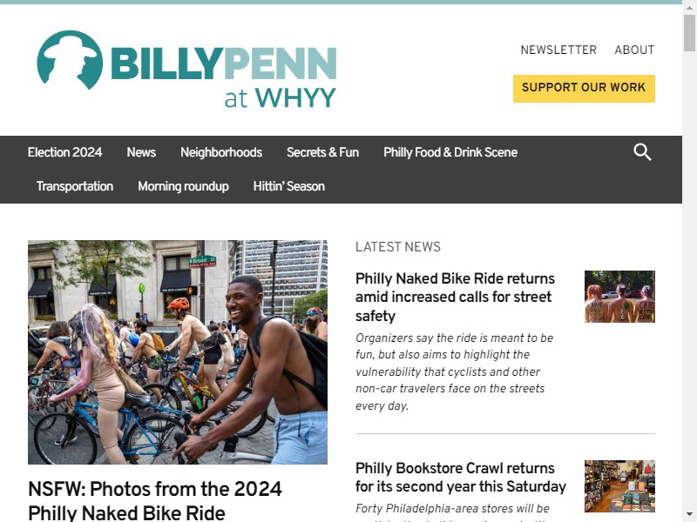Open the Newsletter link

pyautogui.click(x=558, y=50)
